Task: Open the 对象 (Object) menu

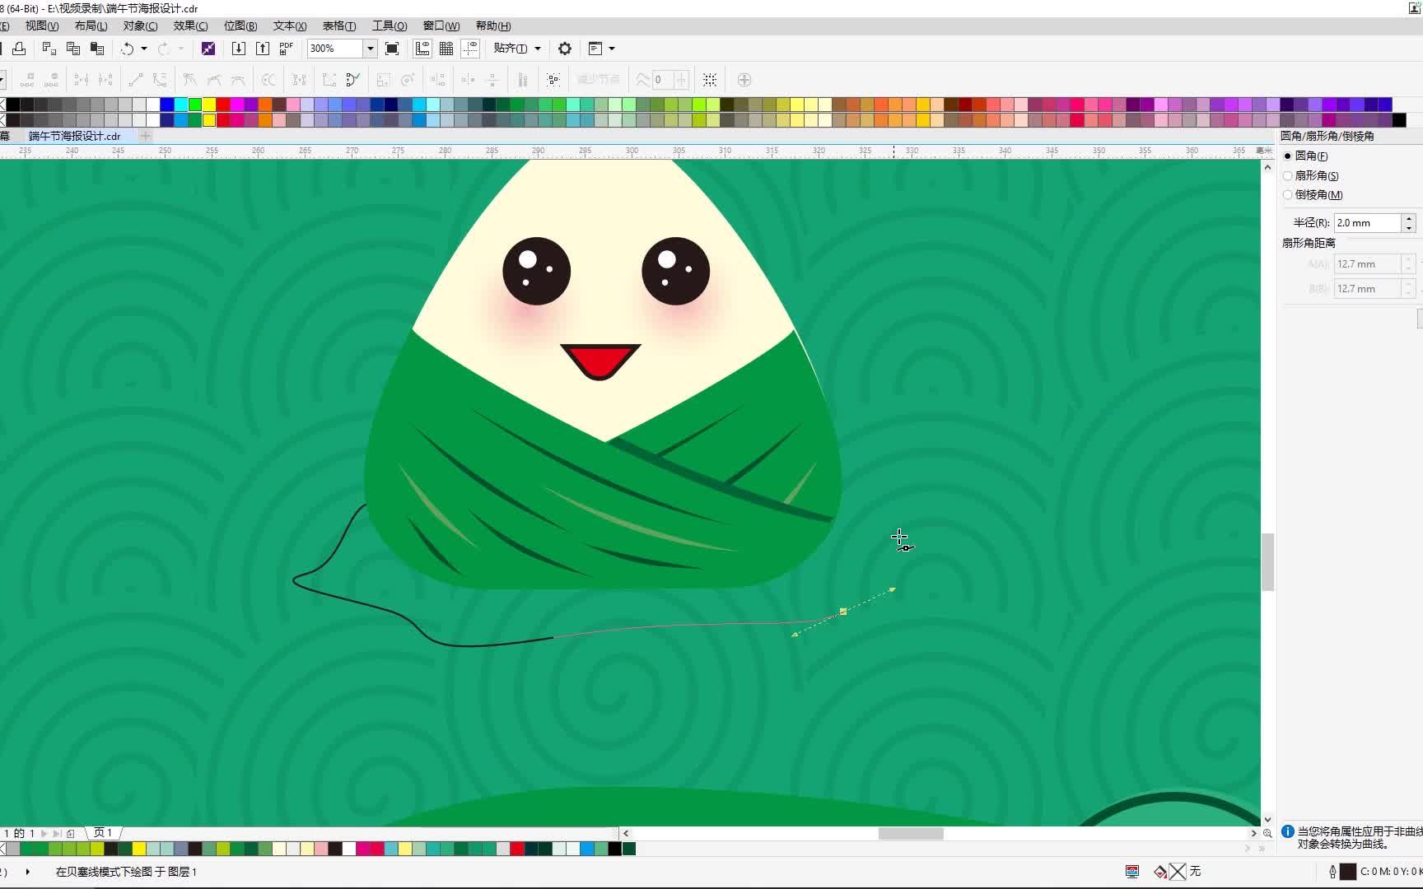Action: (140, 26)
